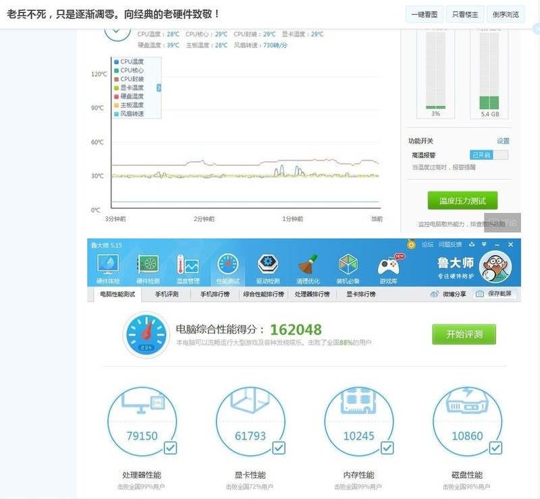540x499 pixels.
Task: Open 温度管理 thermometer icon
Action: 188,265
